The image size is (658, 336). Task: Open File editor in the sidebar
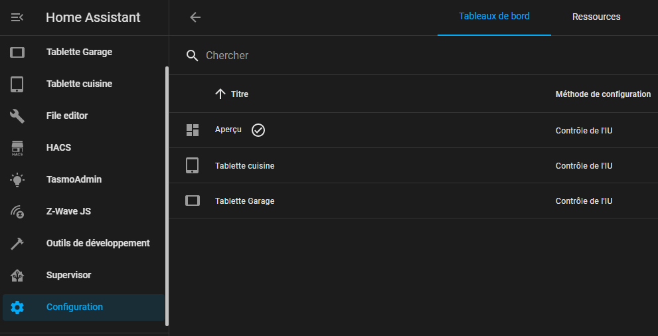(x=67, y=116)
